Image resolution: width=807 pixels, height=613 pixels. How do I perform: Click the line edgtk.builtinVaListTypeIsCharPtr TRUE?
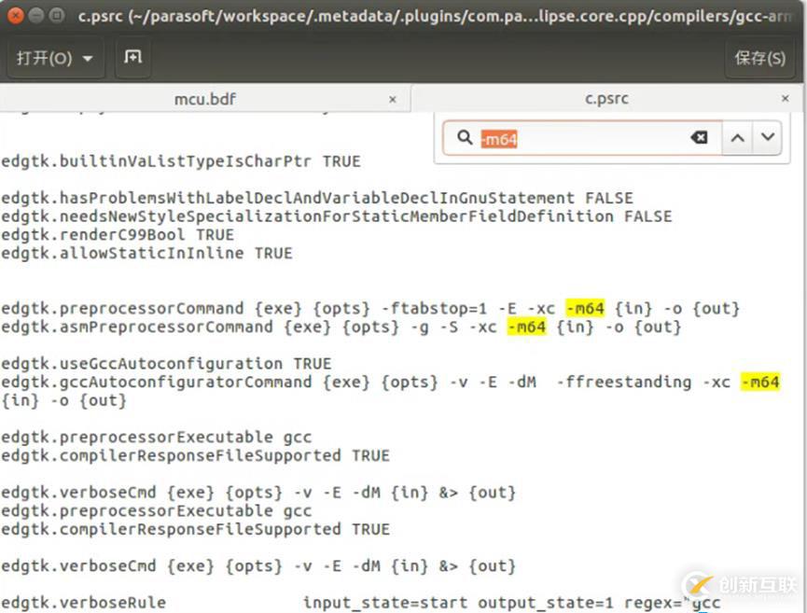click(181, 161)
